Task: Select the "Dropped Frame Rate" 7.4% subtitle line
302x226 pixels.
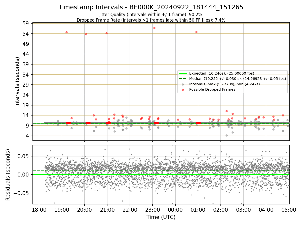Action: point(151,20)
